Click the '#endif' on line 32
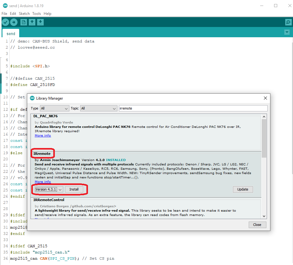Screen dimensions: 293x265 [18, 234]
